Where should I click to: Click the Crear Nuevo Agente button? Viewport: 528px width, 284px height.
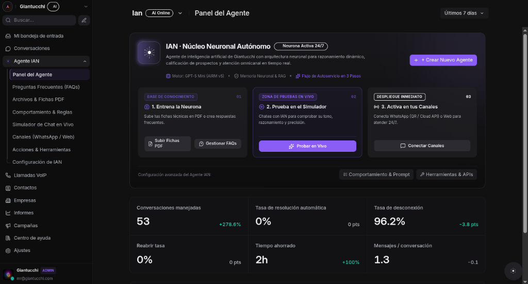tap(443, 60)
